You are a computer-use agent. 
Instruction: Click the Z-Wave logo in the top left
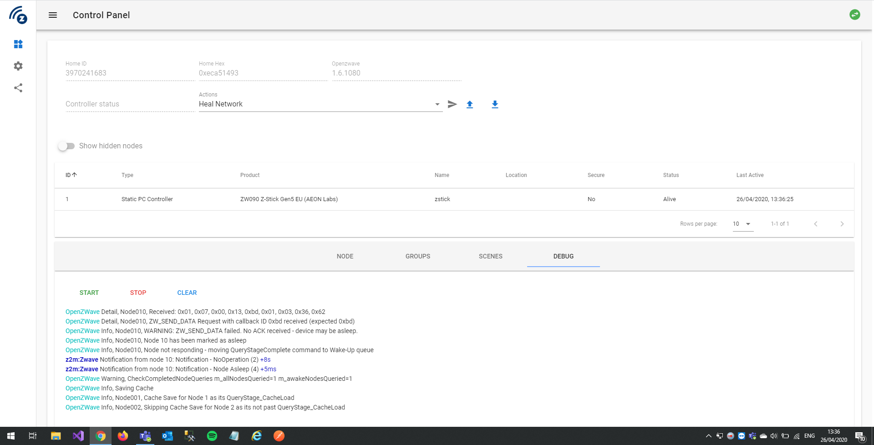coord(18,15)
